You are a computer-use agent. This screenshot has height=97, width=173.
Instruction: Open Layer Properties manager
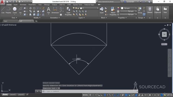point(68,11)
